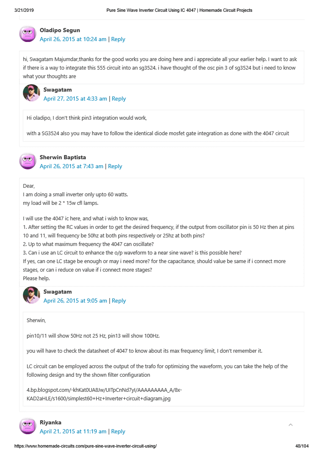Reply to Swagatam's April 27 comment
This screenshot has width=323, height=457.
pyautogui.click(x=119, y=99)
